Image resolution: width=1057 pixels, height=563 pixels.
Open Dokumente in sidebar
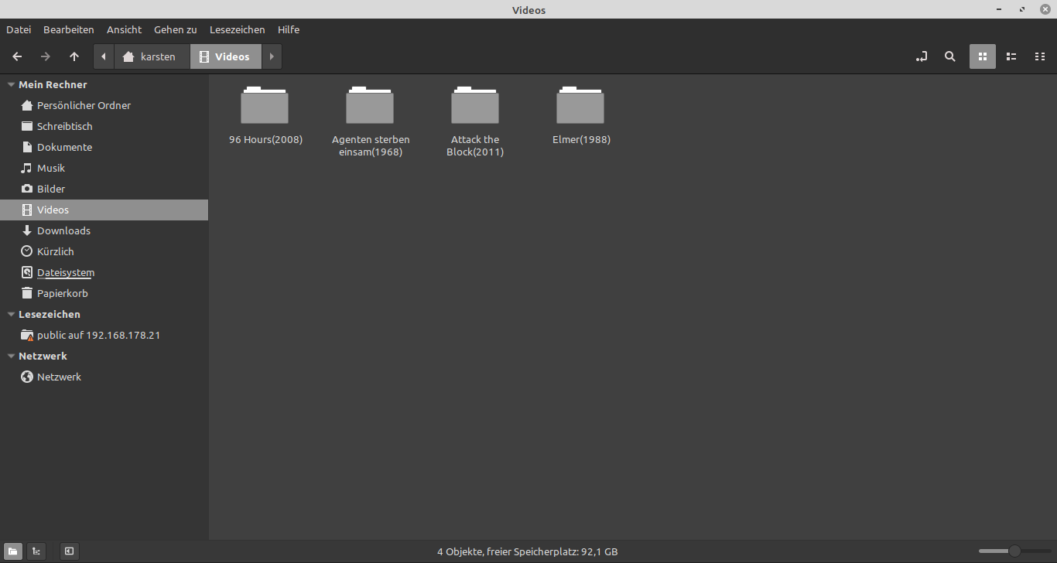(x=104, y=147)
